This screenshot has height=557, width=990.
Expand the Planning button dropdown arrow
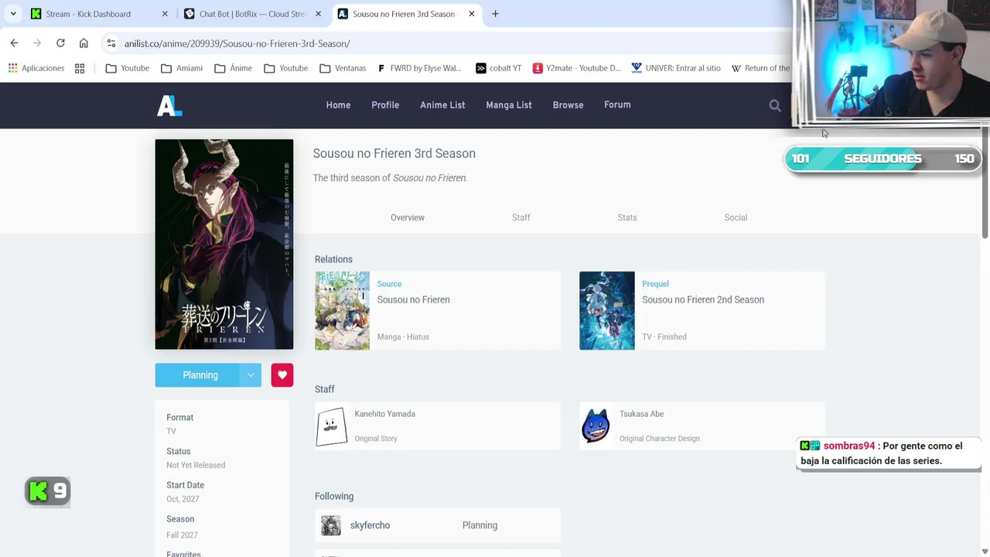[x=251, y=375]
